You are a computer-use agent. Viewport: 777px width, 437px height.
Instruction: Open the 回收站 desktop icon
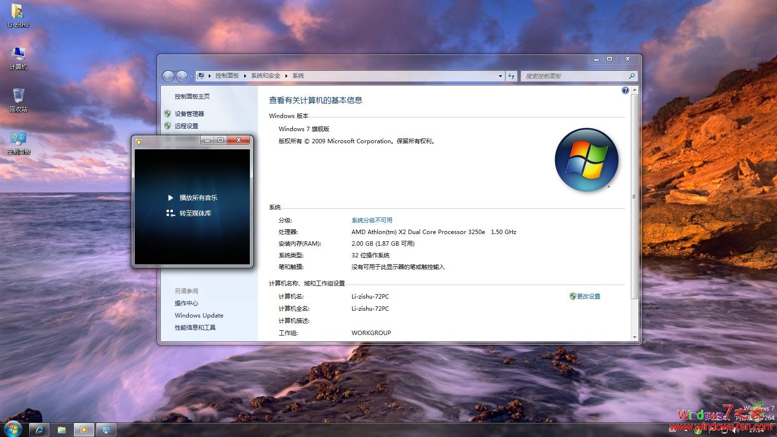click(x=18, y=97)
